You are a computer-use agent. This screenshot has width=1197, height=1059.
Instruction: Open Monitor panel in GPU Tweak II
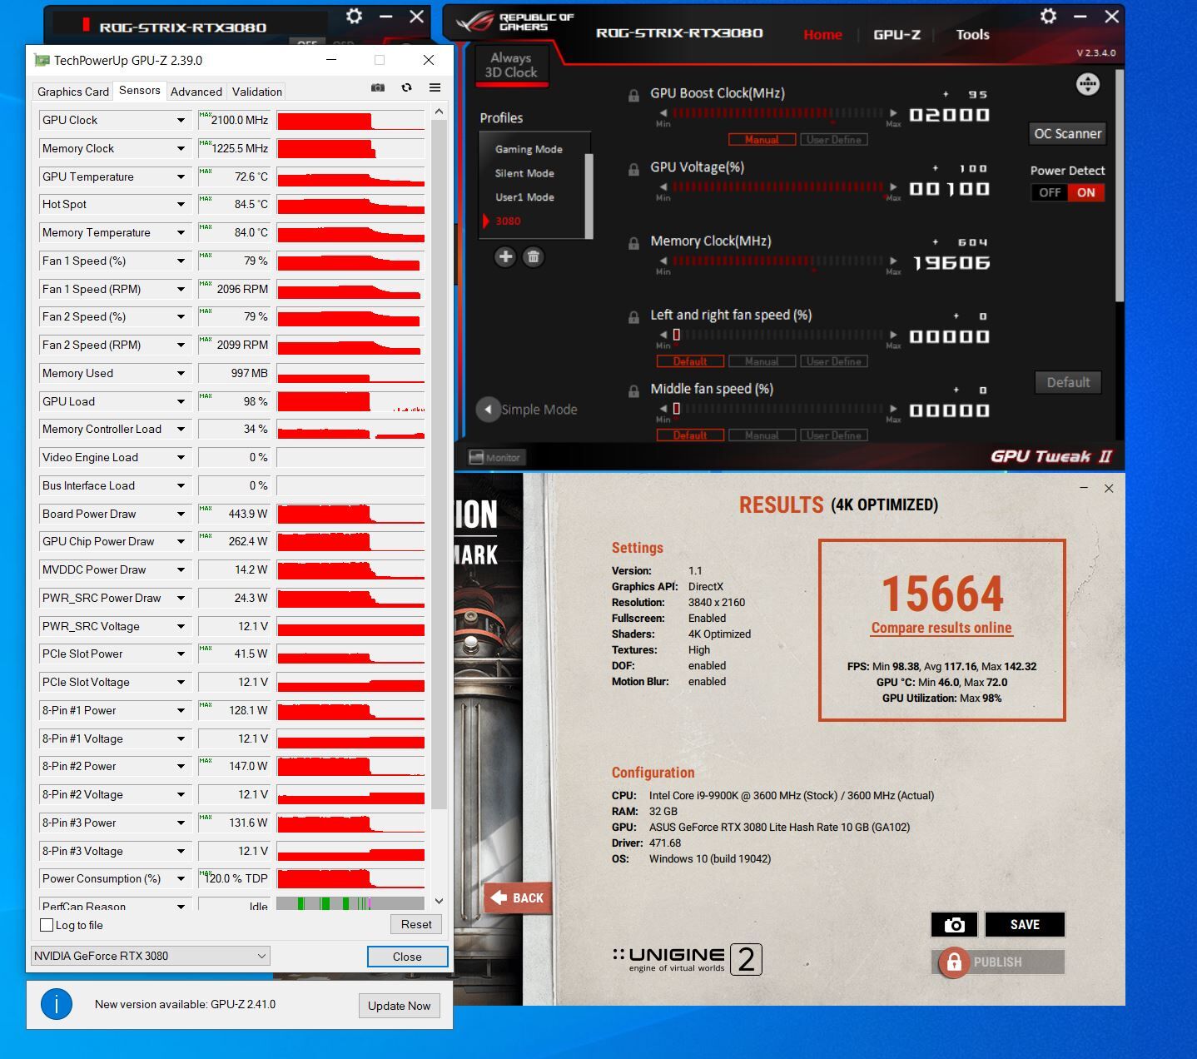point(494,457)
